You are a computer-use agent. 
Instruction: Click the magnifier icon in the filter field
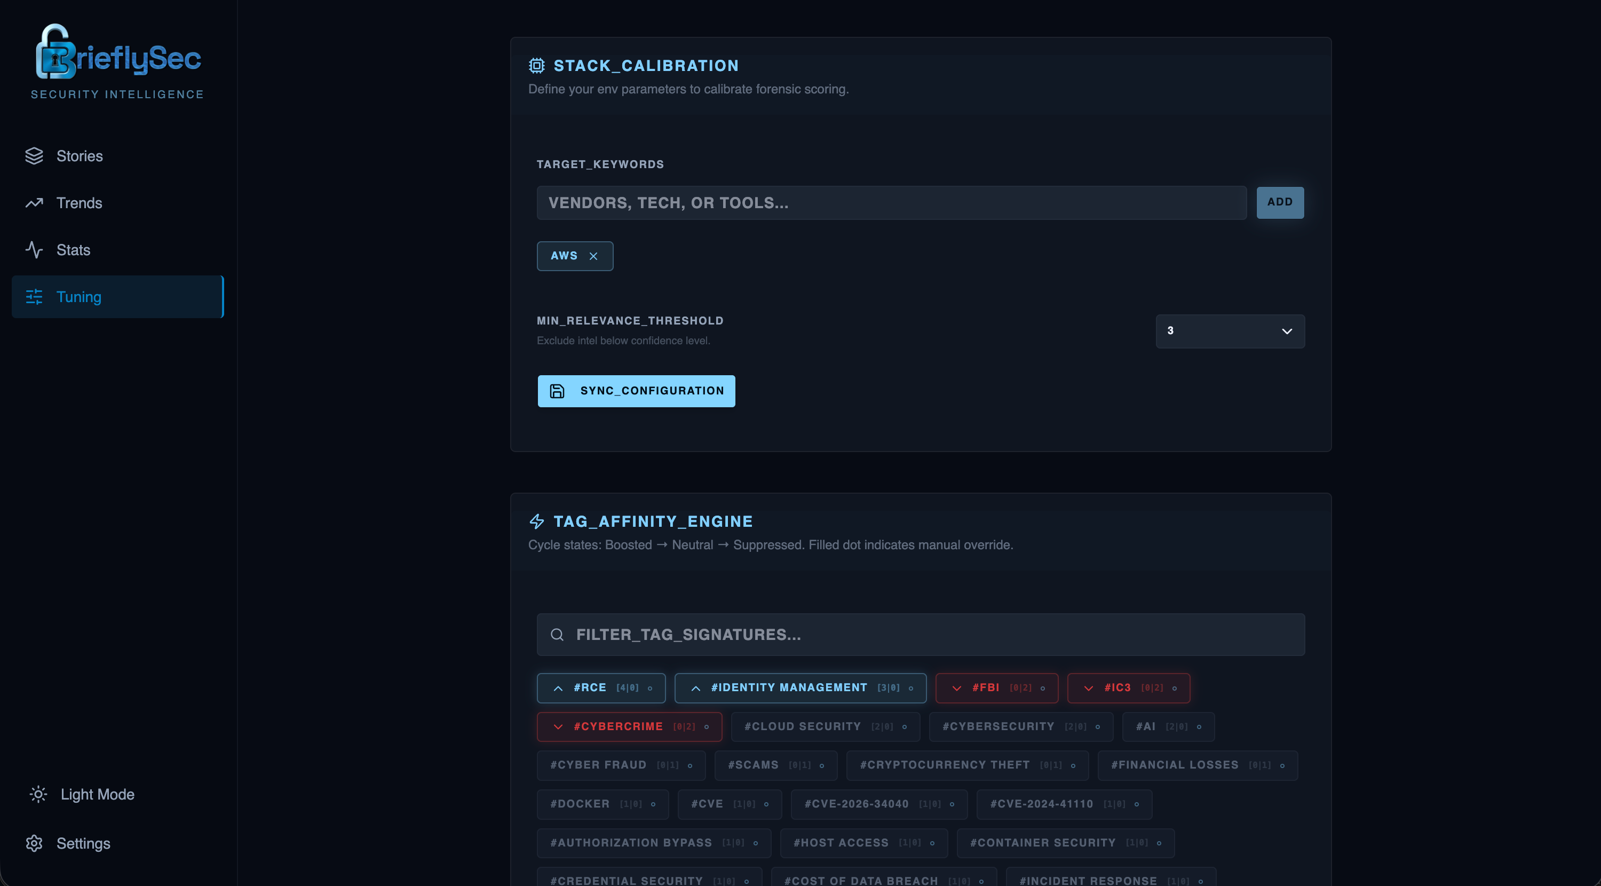557,634
